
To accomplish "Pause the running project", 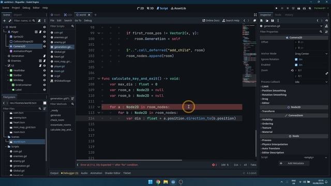I will pos(282,8).
